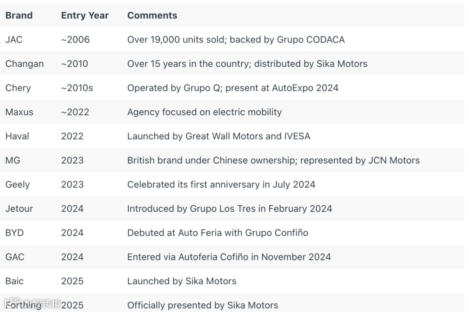Image resolution: width=469 pixels, height=312 pixels.
Task: Click the Entry Year column header
Action: point(85,16)
